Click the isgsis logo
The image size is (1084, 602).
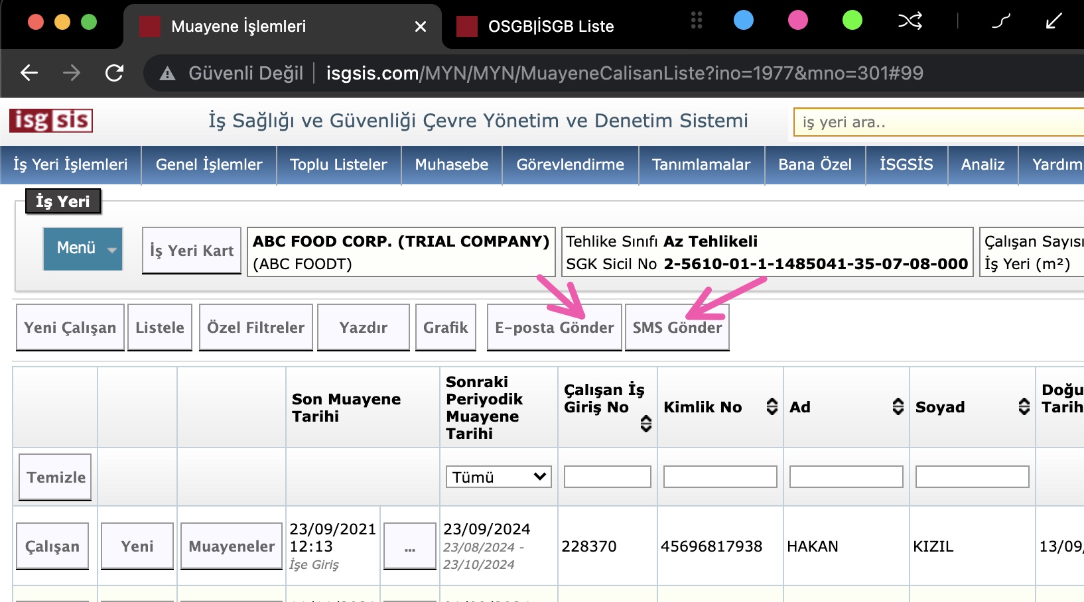point(51,121)
